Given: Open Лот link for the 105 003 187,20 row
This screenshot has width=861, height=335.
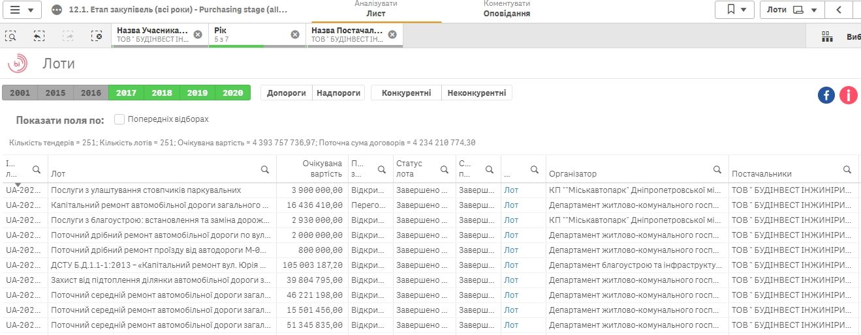Looking at the screenshot, I should [511, 265].
